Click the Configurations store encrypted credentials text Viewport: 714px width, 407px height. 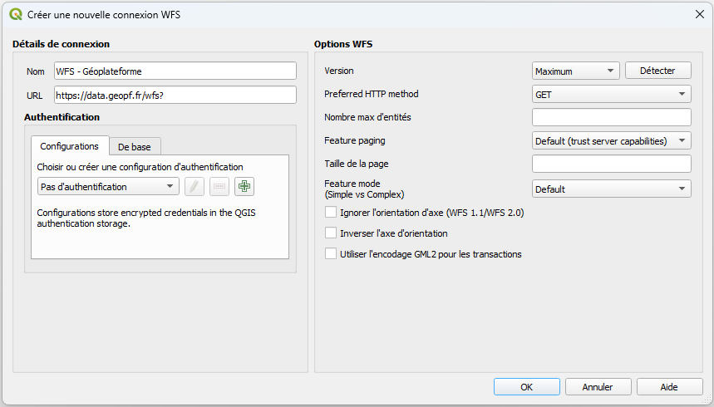[146, 218]
